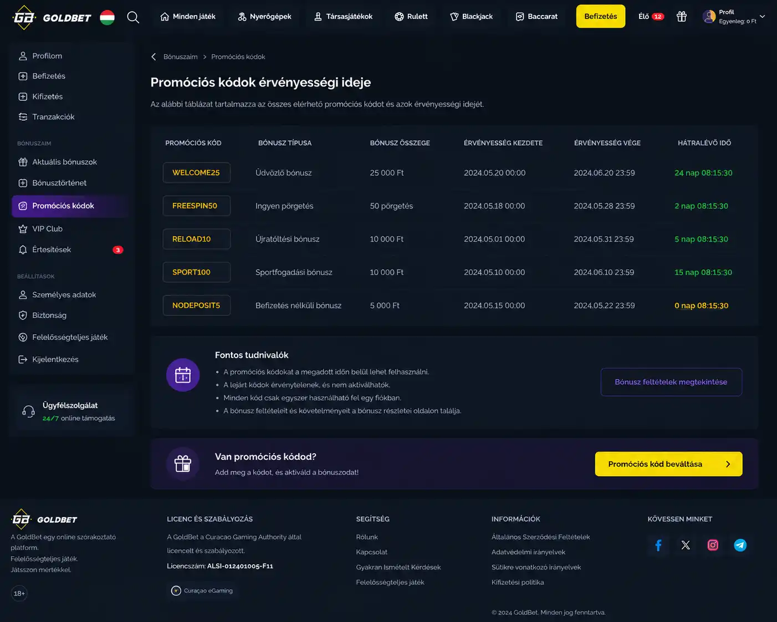Open the gift box icon in header

pos(682,17)
